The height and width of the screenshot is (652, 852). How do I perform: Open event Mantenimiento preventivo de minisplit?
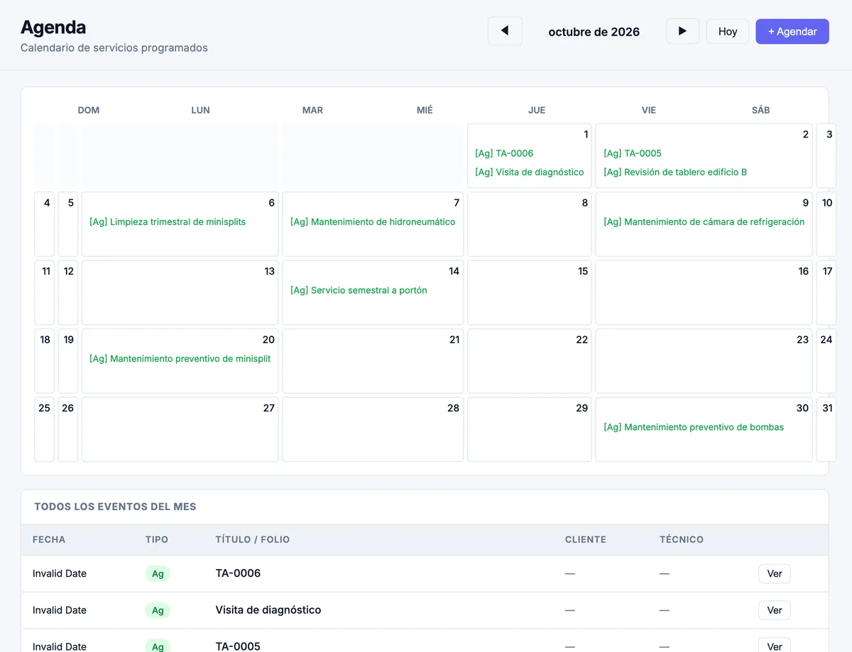(180, 358)
